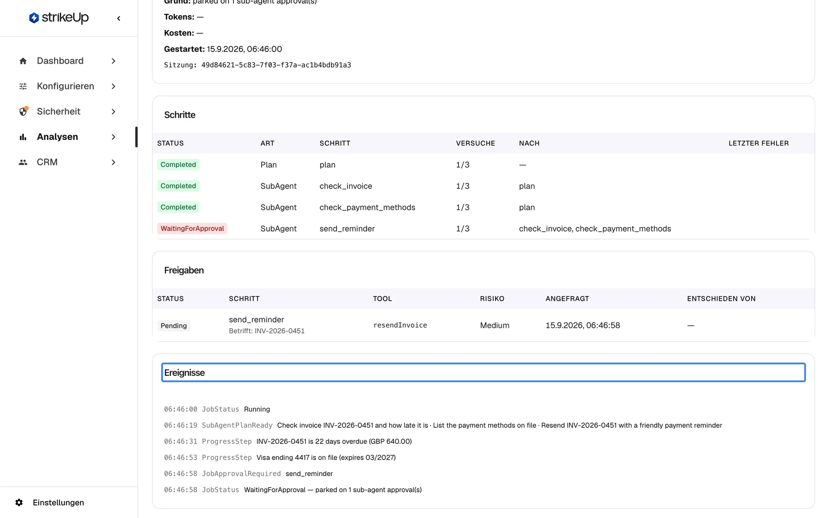Click the VERSUCHE column header
The width and height of the screenshot is (829, 518).
point(475,143)
